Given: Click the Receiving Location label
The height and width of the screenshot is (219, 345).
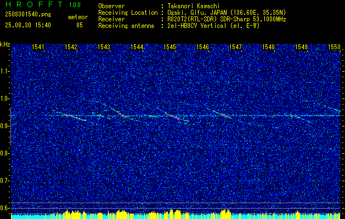Looking at the screenshot, I should 128,13.
